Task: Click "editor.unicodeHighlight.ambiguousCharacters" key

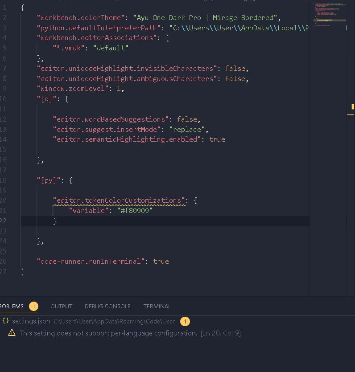Action: (127, 79)
